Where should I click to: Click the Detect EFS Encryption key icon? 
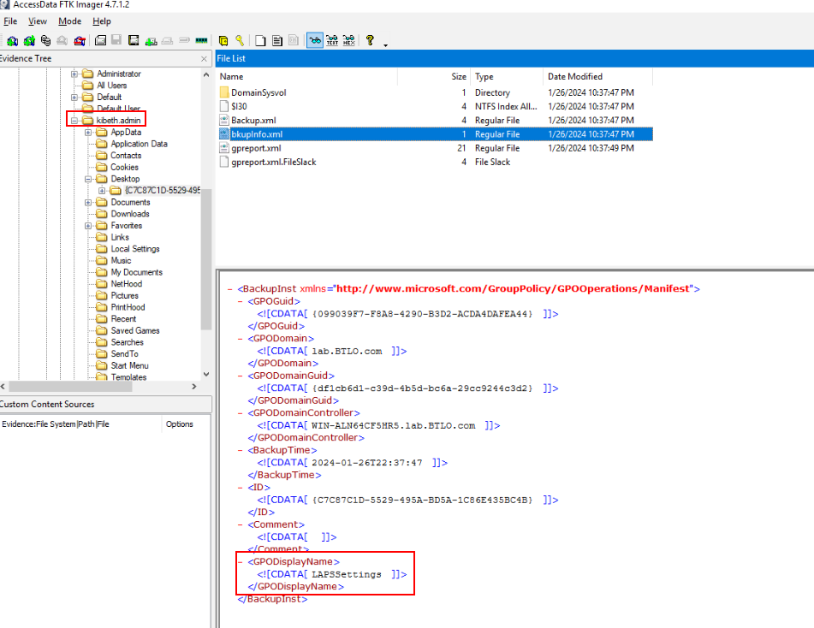pyautogui.click(x=240, y=40)
